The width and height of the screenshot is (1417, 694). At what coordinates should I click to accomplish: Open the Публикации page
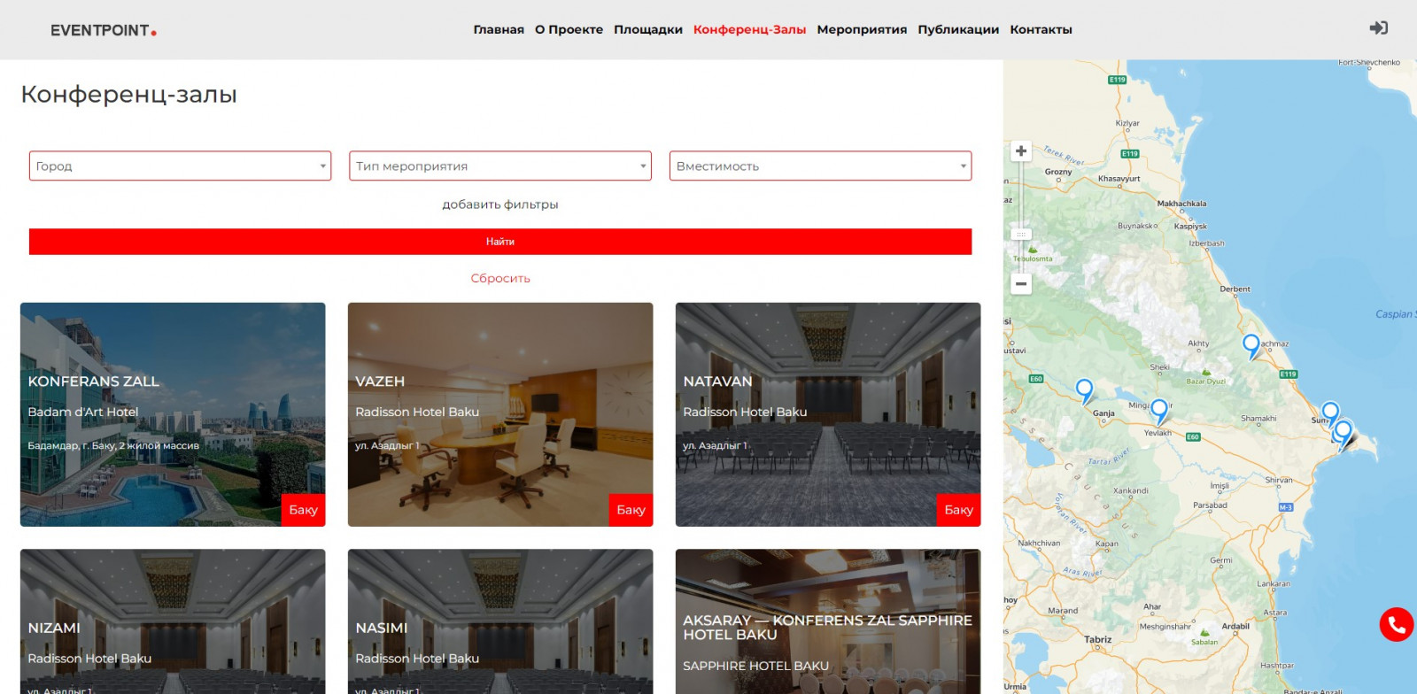click(958, 29)
